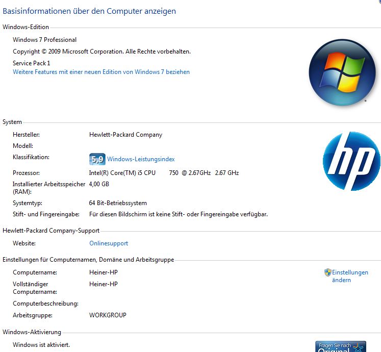Open the Windows-Leistungsindex link
The width and height of the screenshot is (381, 352).
[x=141, y=159]
